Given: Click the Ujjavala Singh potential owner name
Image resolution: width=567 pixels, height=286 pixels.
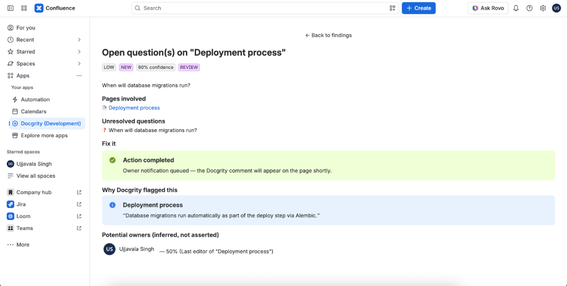Looking at the screenshot, I should (137, 249).
